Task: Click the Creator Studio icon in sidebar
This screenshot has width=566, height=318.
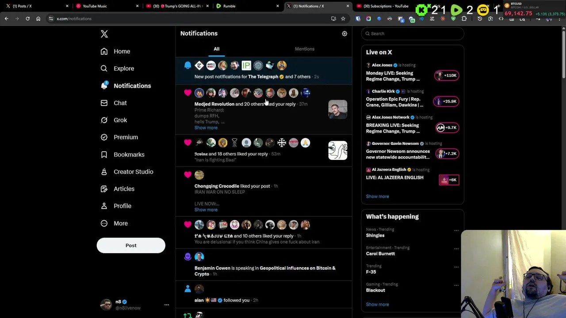Action: (104, 172)
